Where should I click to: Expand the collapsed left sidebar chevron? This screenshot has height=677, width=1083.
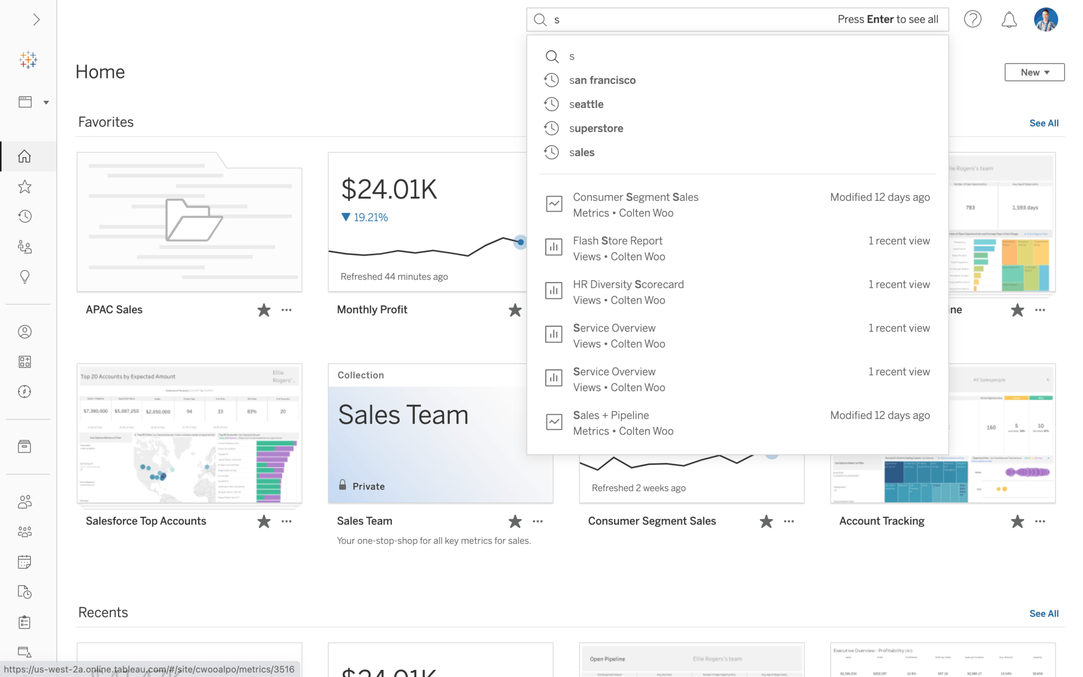[36, 20]
